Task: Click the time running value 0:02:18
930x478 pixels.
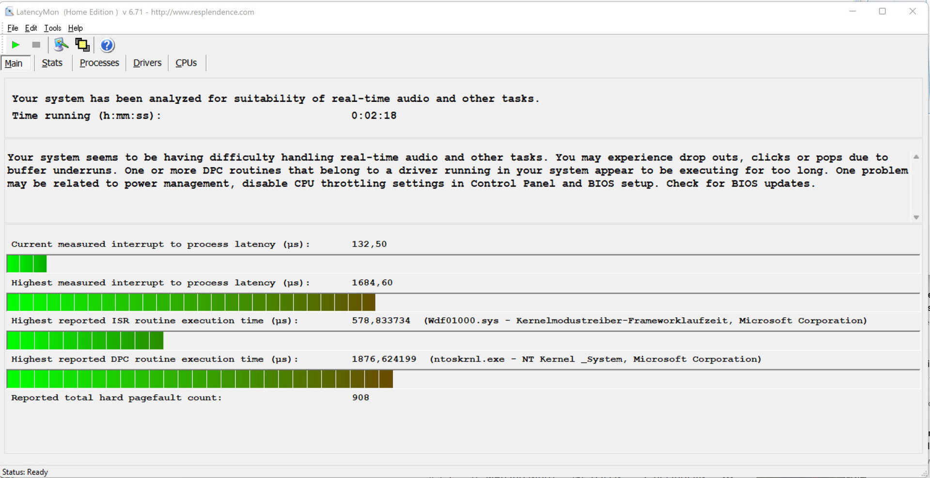Action: point(374,115)
